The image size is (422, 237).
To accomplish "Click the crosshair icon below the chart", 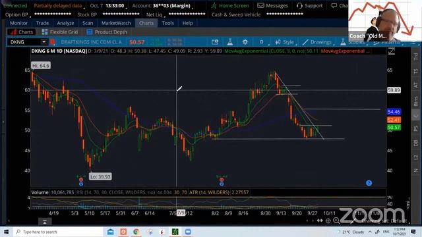I will point(328,221).
